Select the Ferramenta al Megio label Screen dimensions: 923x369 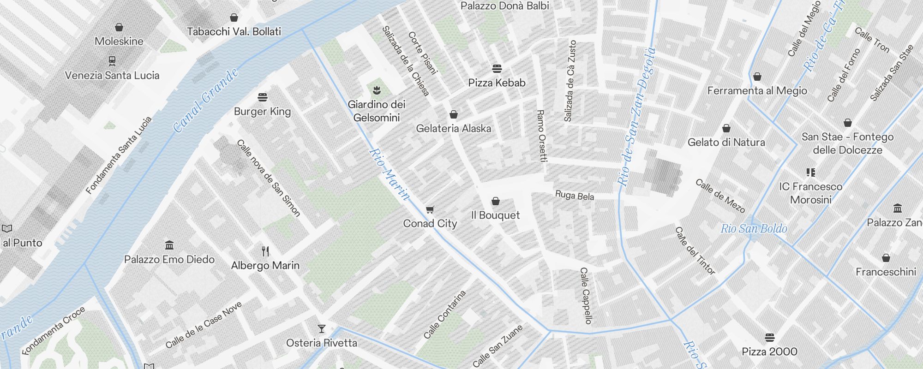coord(757,90)
